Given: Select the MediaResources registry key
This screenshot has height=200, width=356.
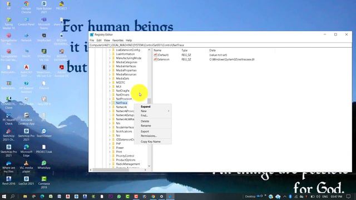Looking at the screenshot, I should click(x=126, y=74).
